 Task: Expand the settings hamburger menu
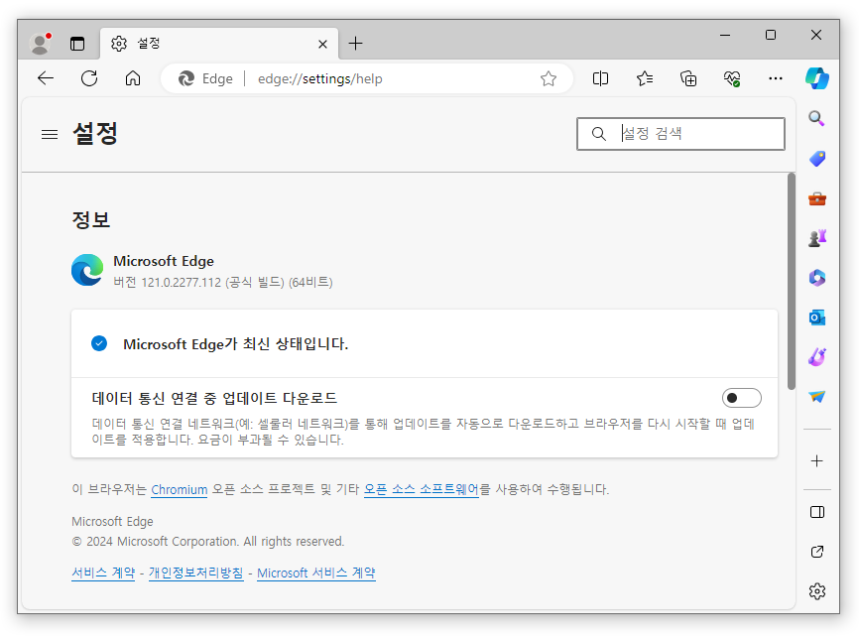(50, 134)
